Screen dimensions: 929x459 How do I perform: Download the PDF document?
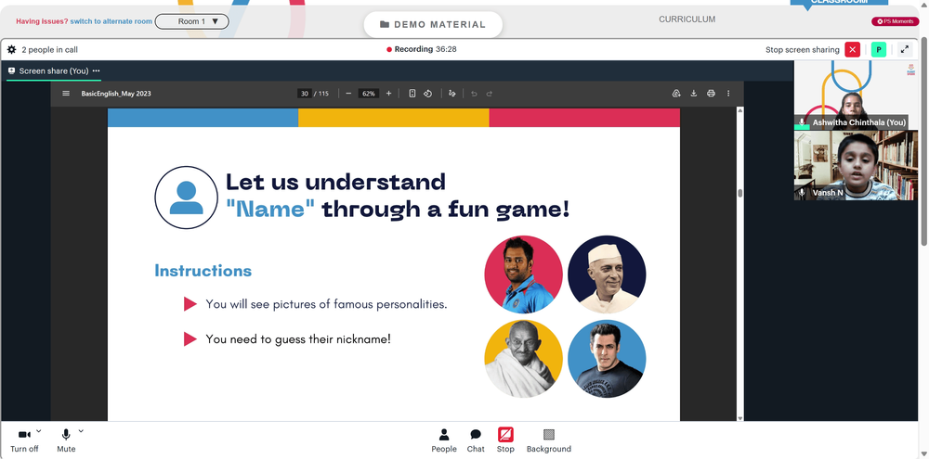tap(693, 94)
